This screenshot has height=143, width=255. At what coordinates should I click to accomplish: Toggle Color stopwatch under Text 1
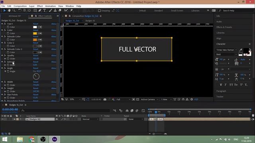[x=8, y=27]
